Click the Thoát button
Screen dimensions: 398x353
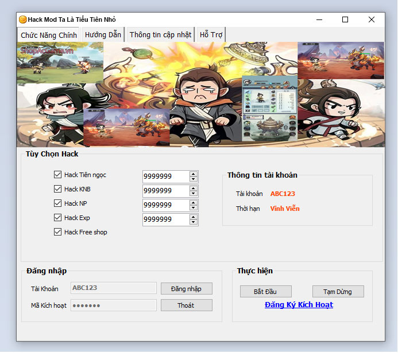pos(187,305)
